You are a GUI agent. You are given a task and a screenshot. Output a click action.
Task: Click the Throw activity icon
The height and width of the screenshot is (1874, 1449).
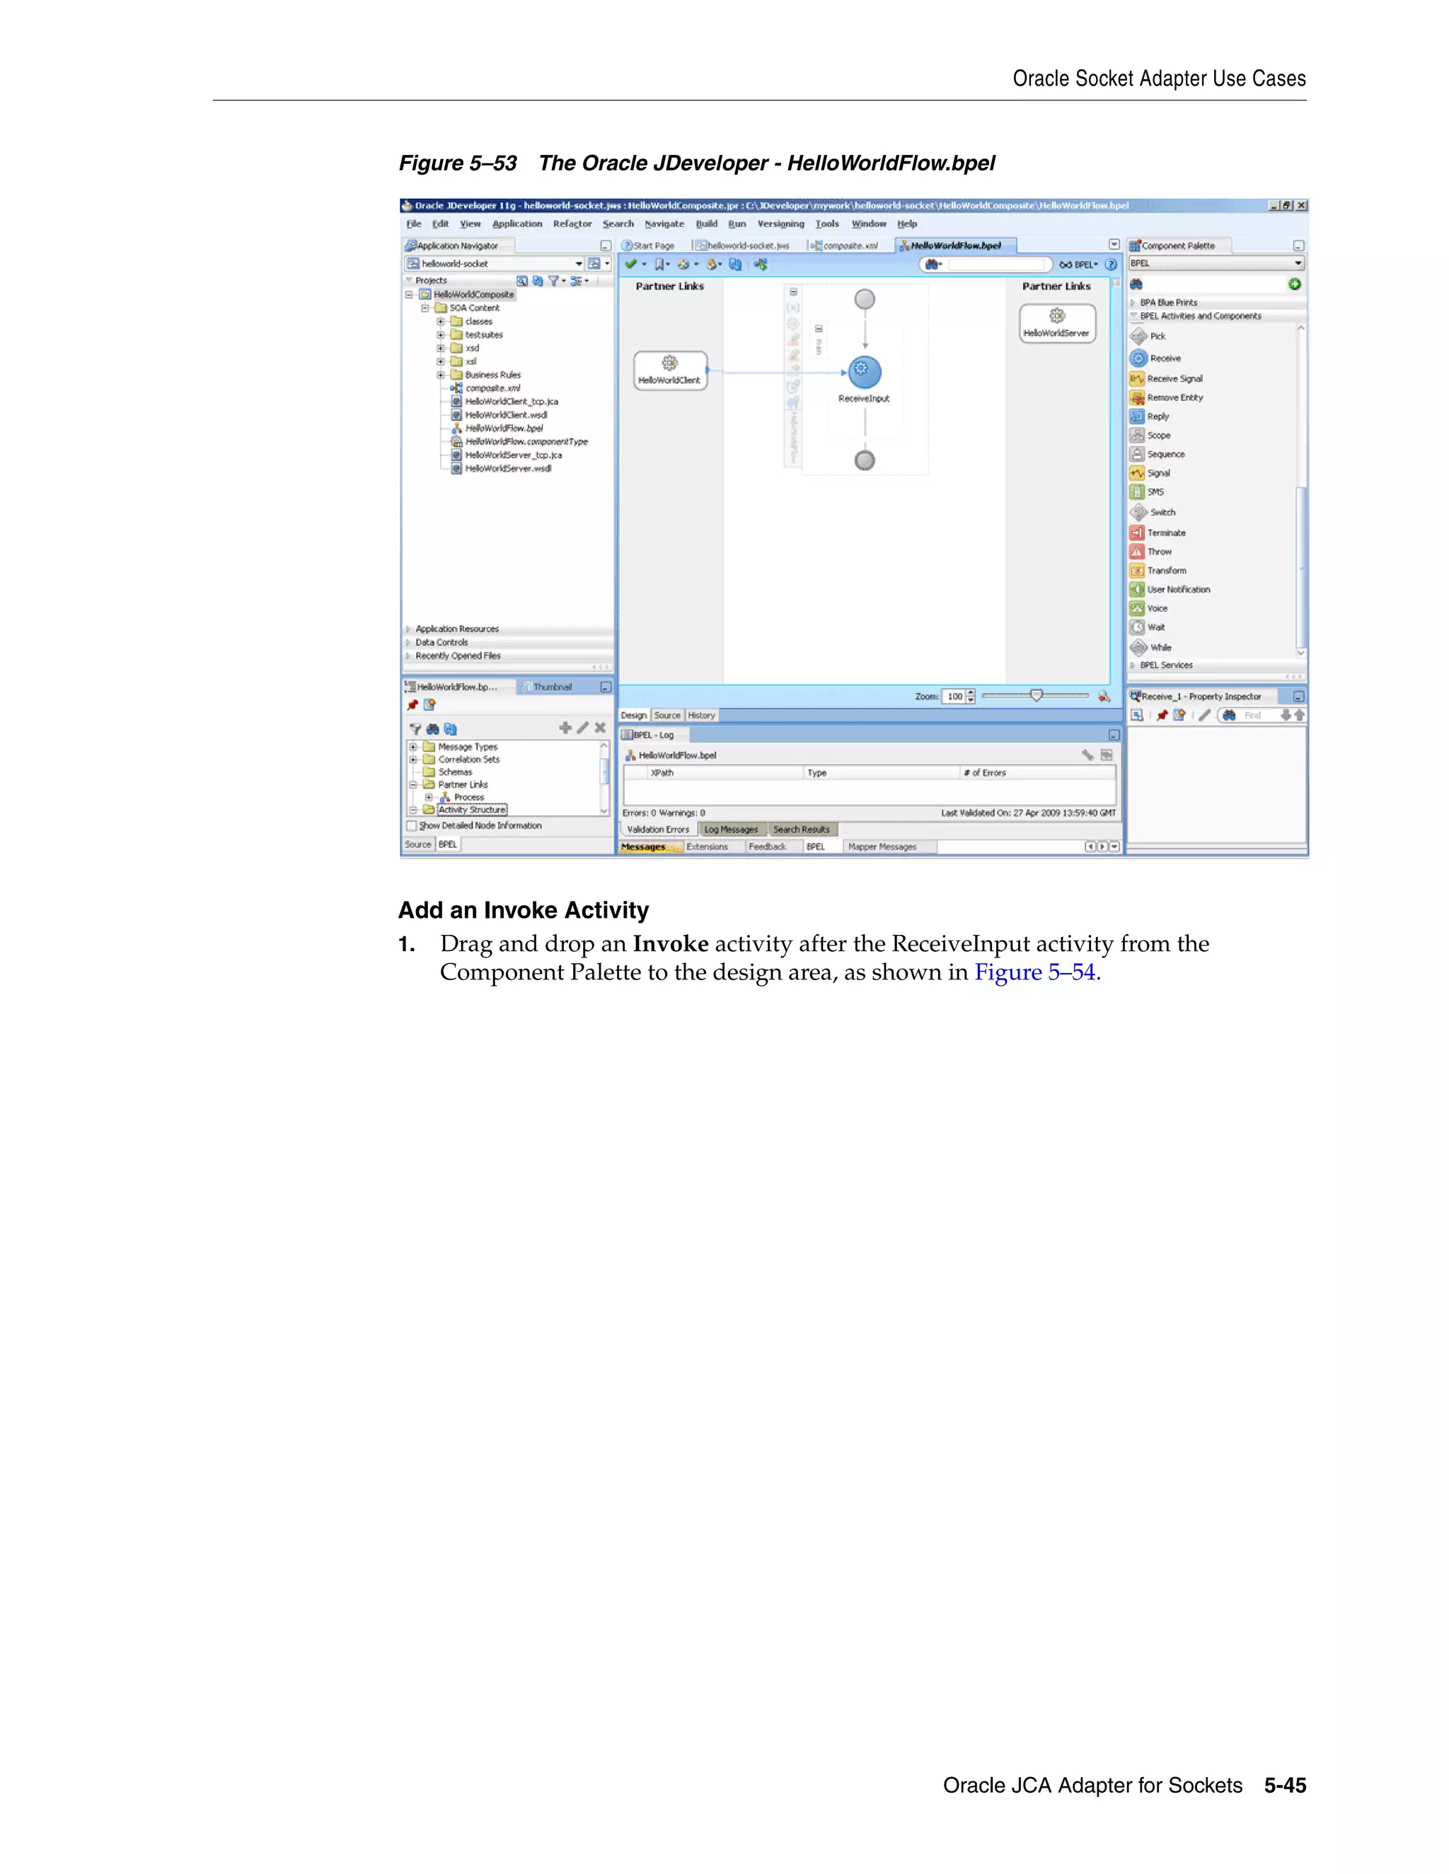pyautogui.click(x=1138, y=552)
